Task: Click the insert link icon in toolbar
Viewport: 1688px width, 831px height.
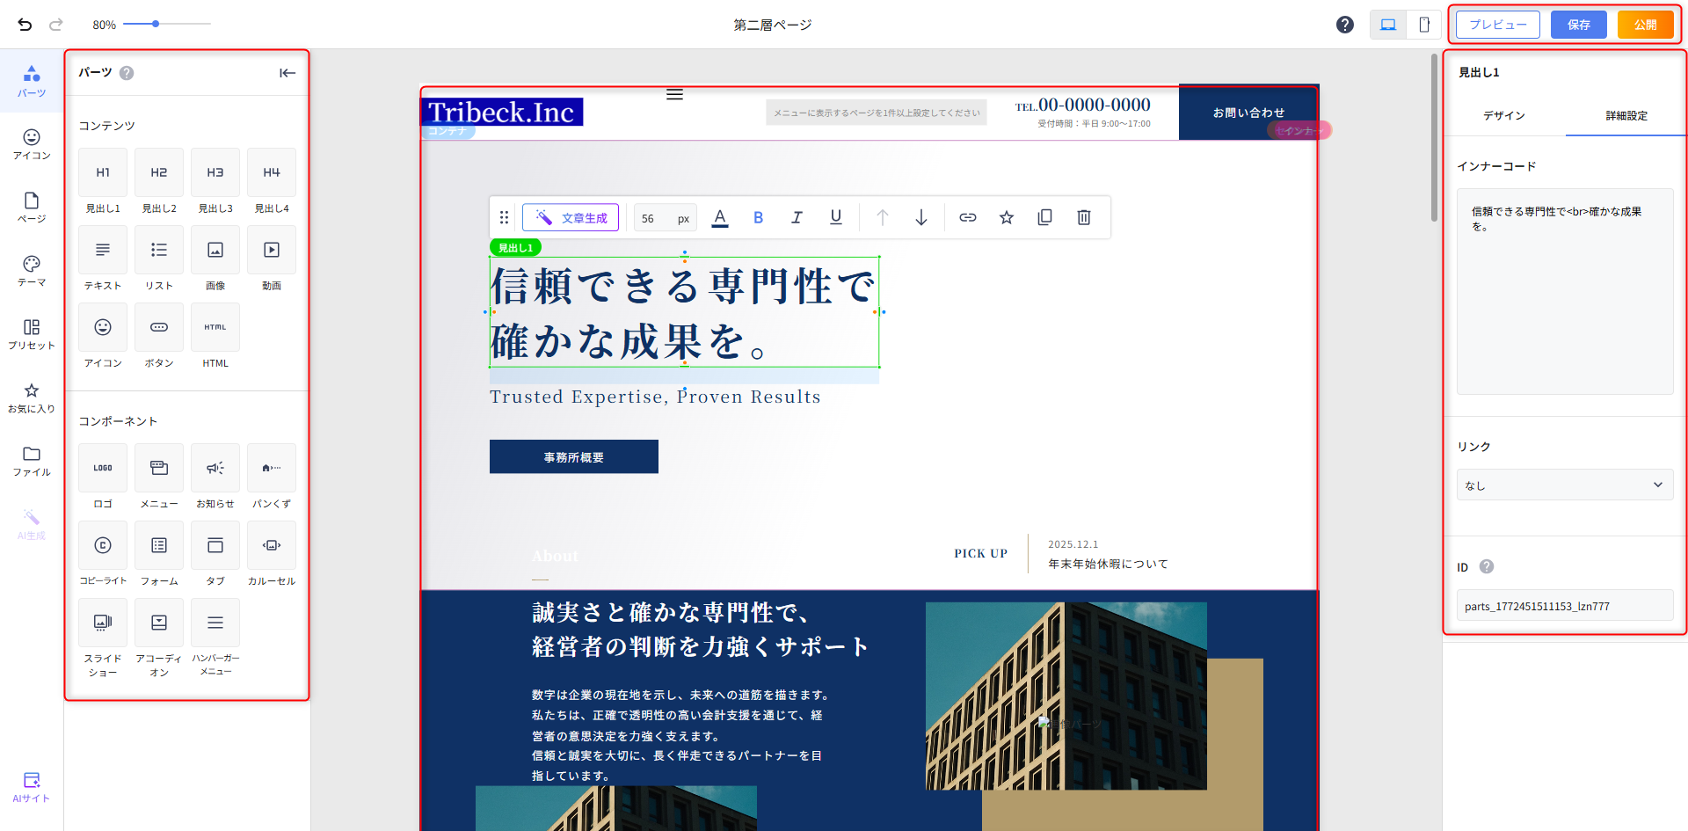Action: point(967,217)
